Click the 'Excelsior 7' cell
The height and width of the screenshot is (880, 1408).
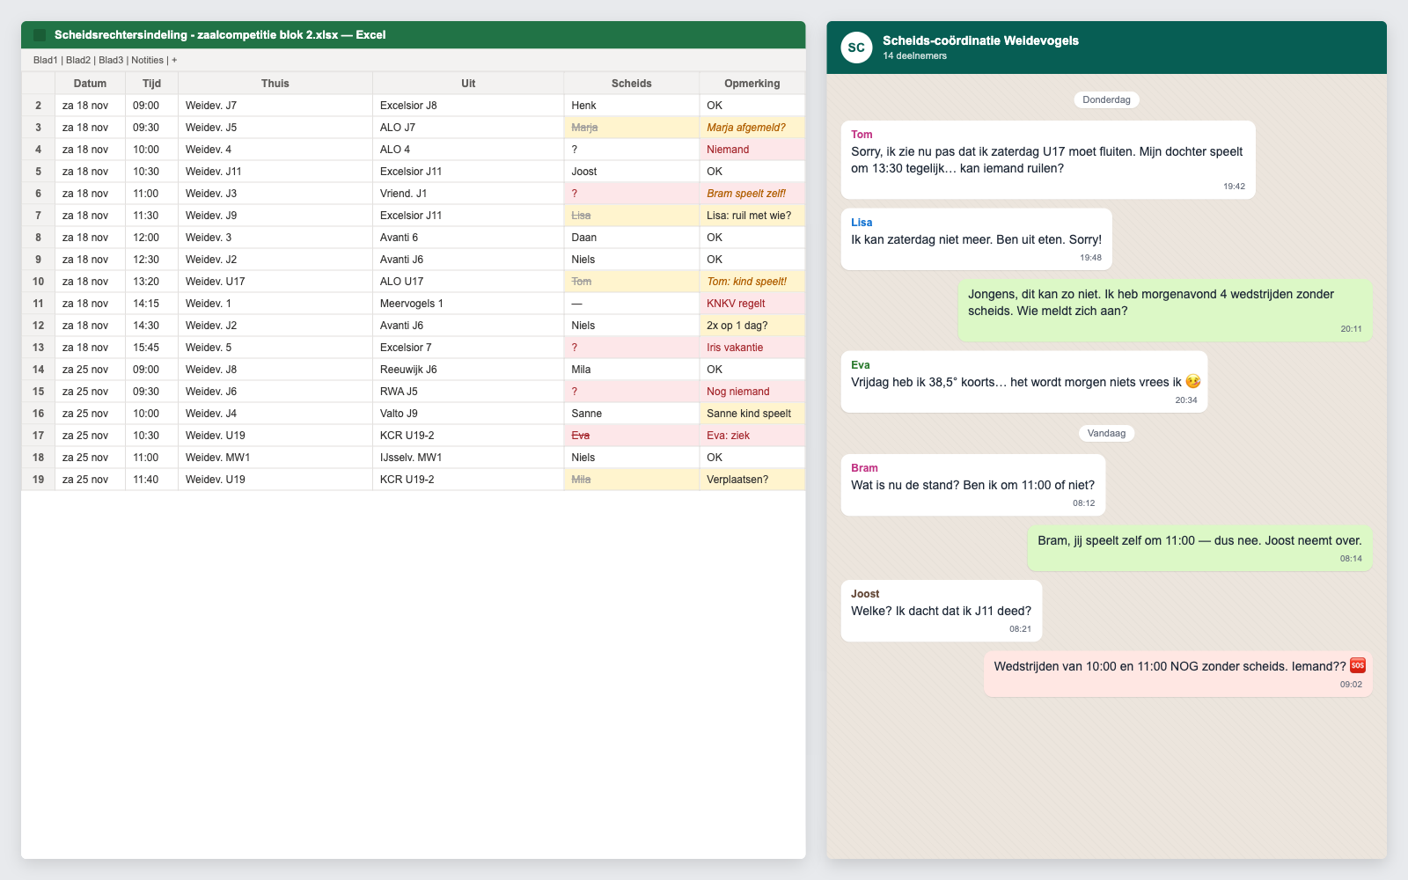[468, 348]
